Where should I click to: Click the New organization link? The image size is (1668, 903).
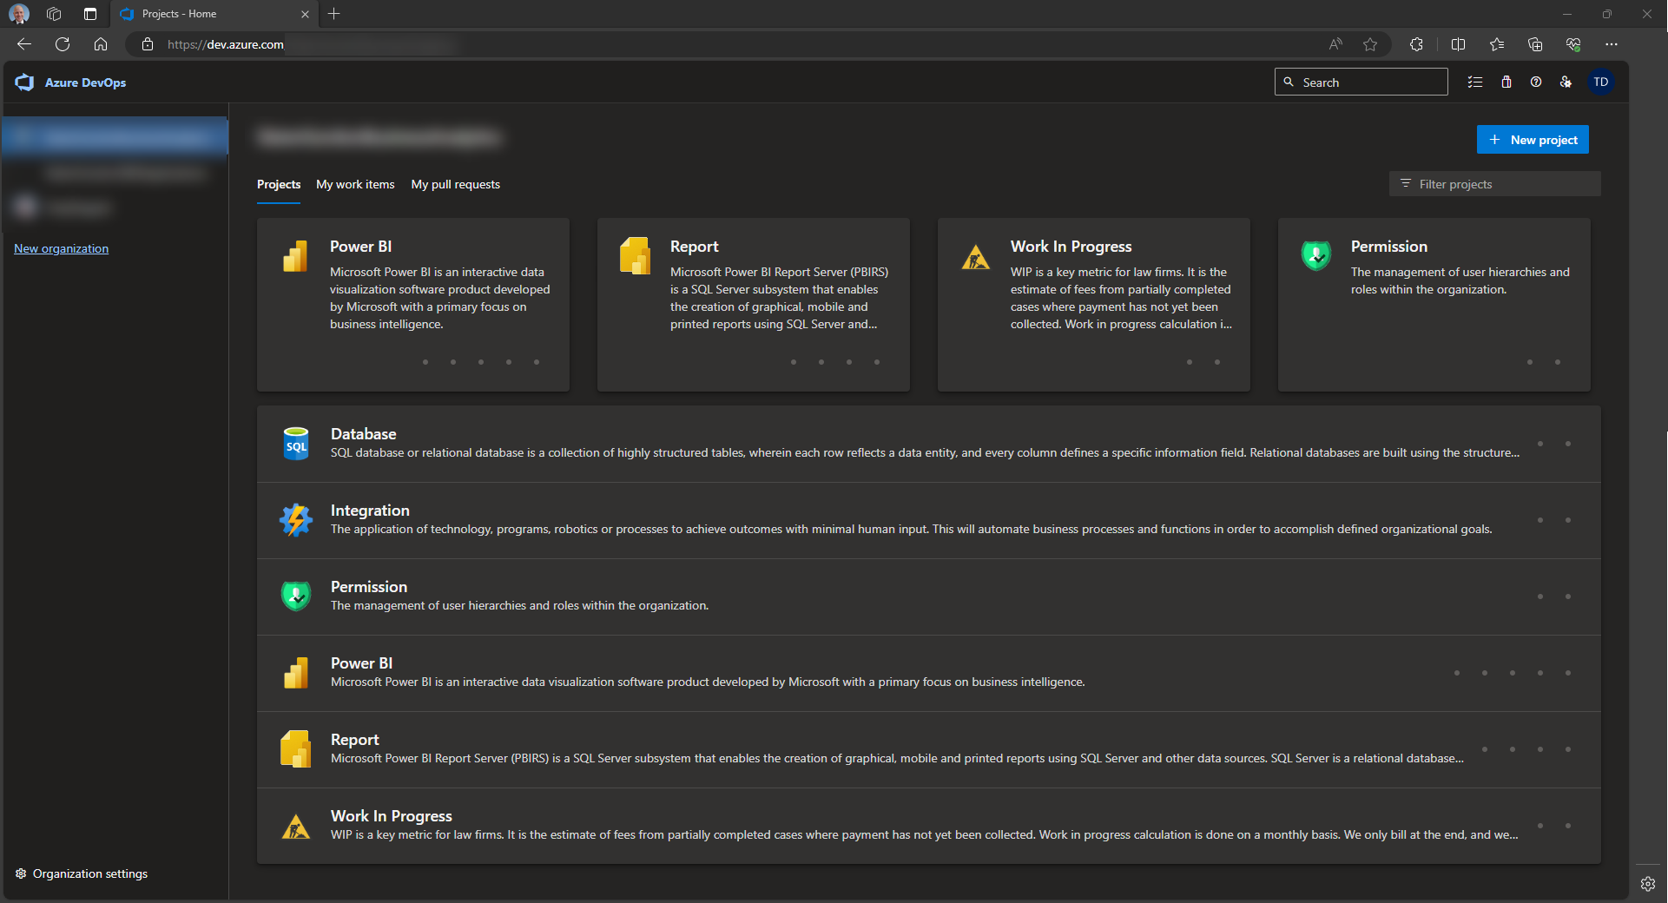point(61,248)
